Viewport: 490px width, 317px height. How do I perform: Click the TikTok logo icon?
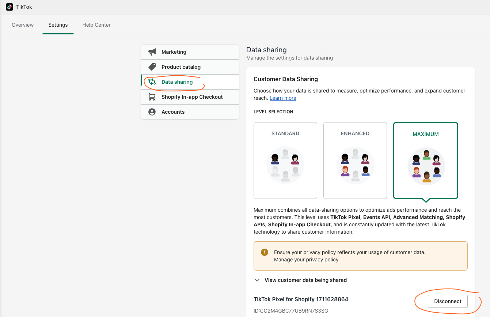[x=10, y=7]
